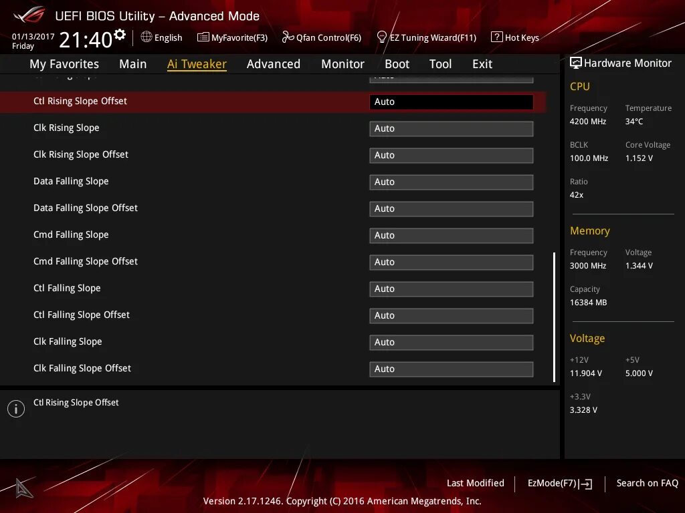This screenshot has height=513, width=685.
Task: Switch to EzMode(F7)
Action: point(560,484)
